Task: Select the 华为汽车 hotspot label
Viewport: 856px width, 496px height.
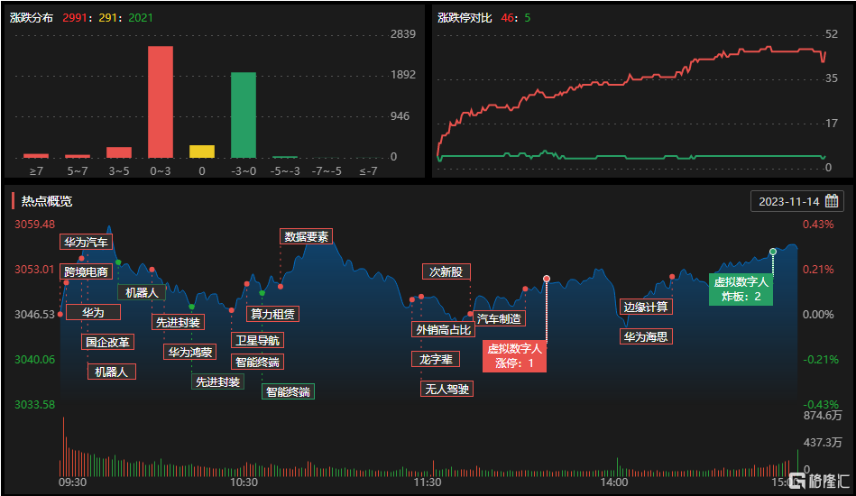Action: pyautogui.click(x=87, y=242)
